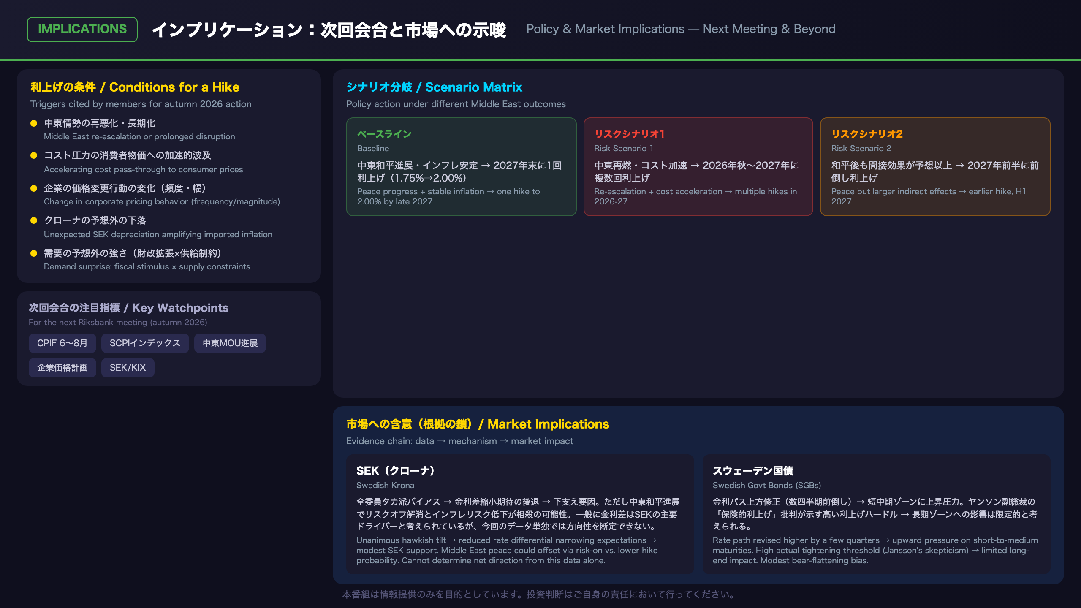Click the main title インプリケーション:次回会合と市場への示唆

click(329, 30)
